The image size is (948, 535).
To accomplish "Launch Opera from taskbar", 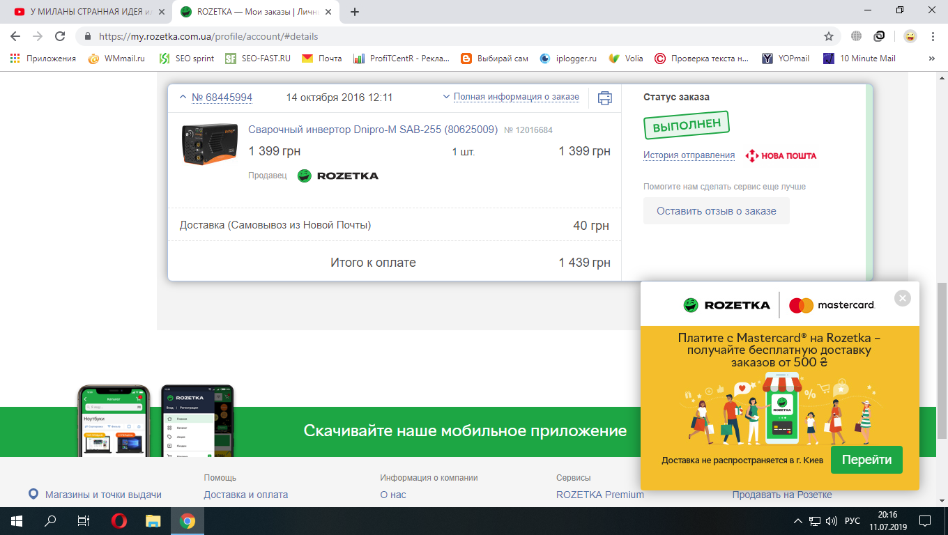I will 119,521.
